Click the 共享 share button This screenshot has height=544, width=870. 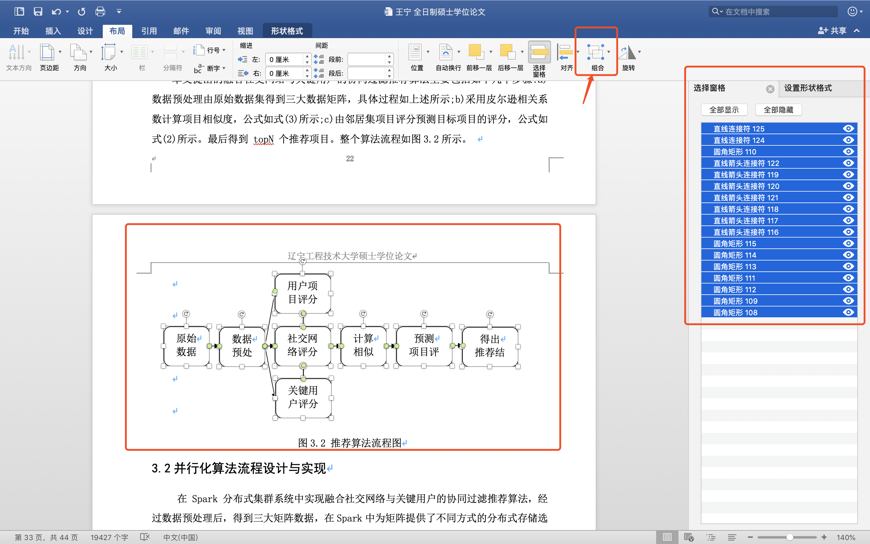point(832,31)
